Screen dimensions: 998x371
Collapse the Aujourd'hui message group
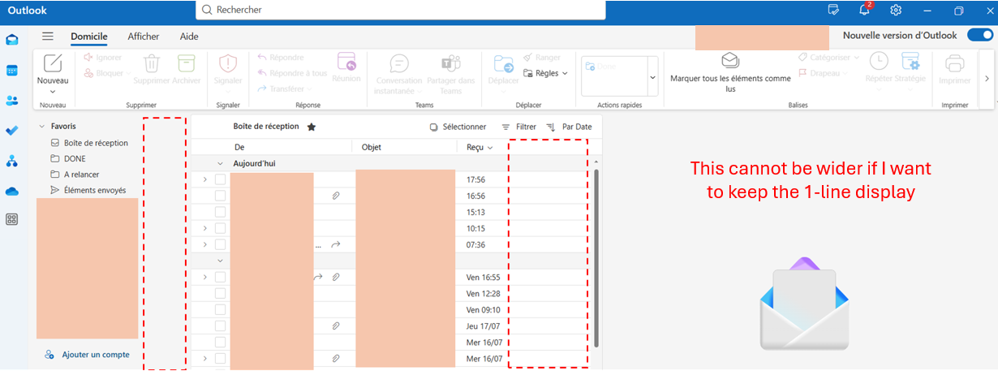(220, 163)
